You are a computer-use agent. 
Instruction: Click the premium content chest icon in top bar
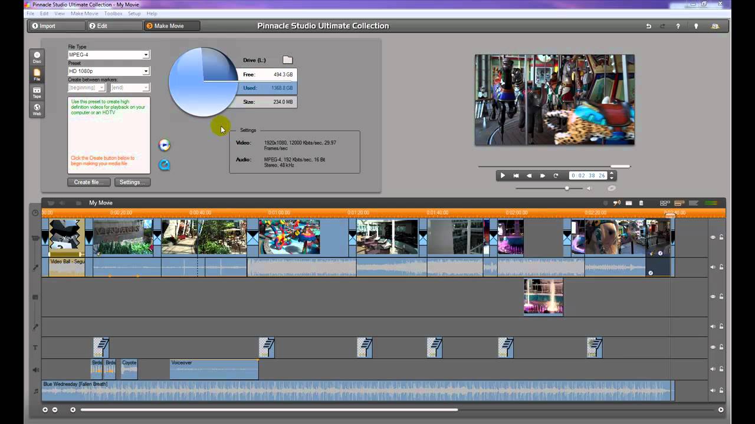tap(715, 26)
